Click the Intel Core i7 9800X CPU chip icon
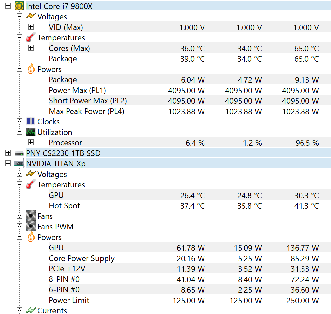Screen dimensions: 331x314 [x=19, y=6]
